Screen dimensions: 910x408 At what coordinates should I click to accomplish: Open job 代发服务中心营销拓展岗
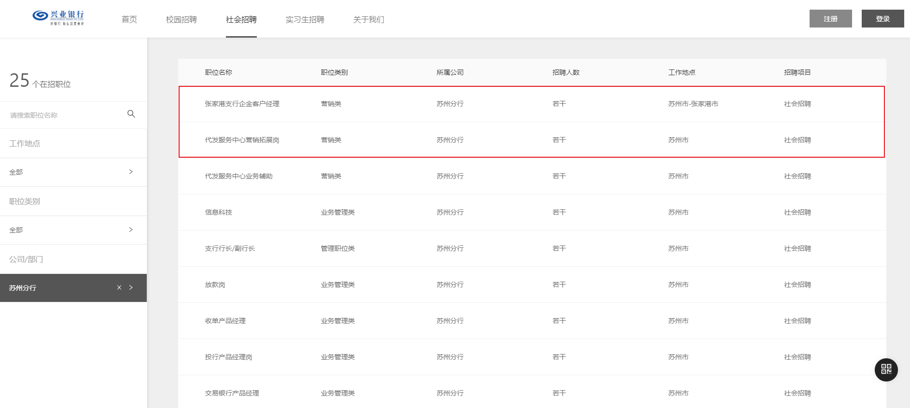(x=242, y=140)
